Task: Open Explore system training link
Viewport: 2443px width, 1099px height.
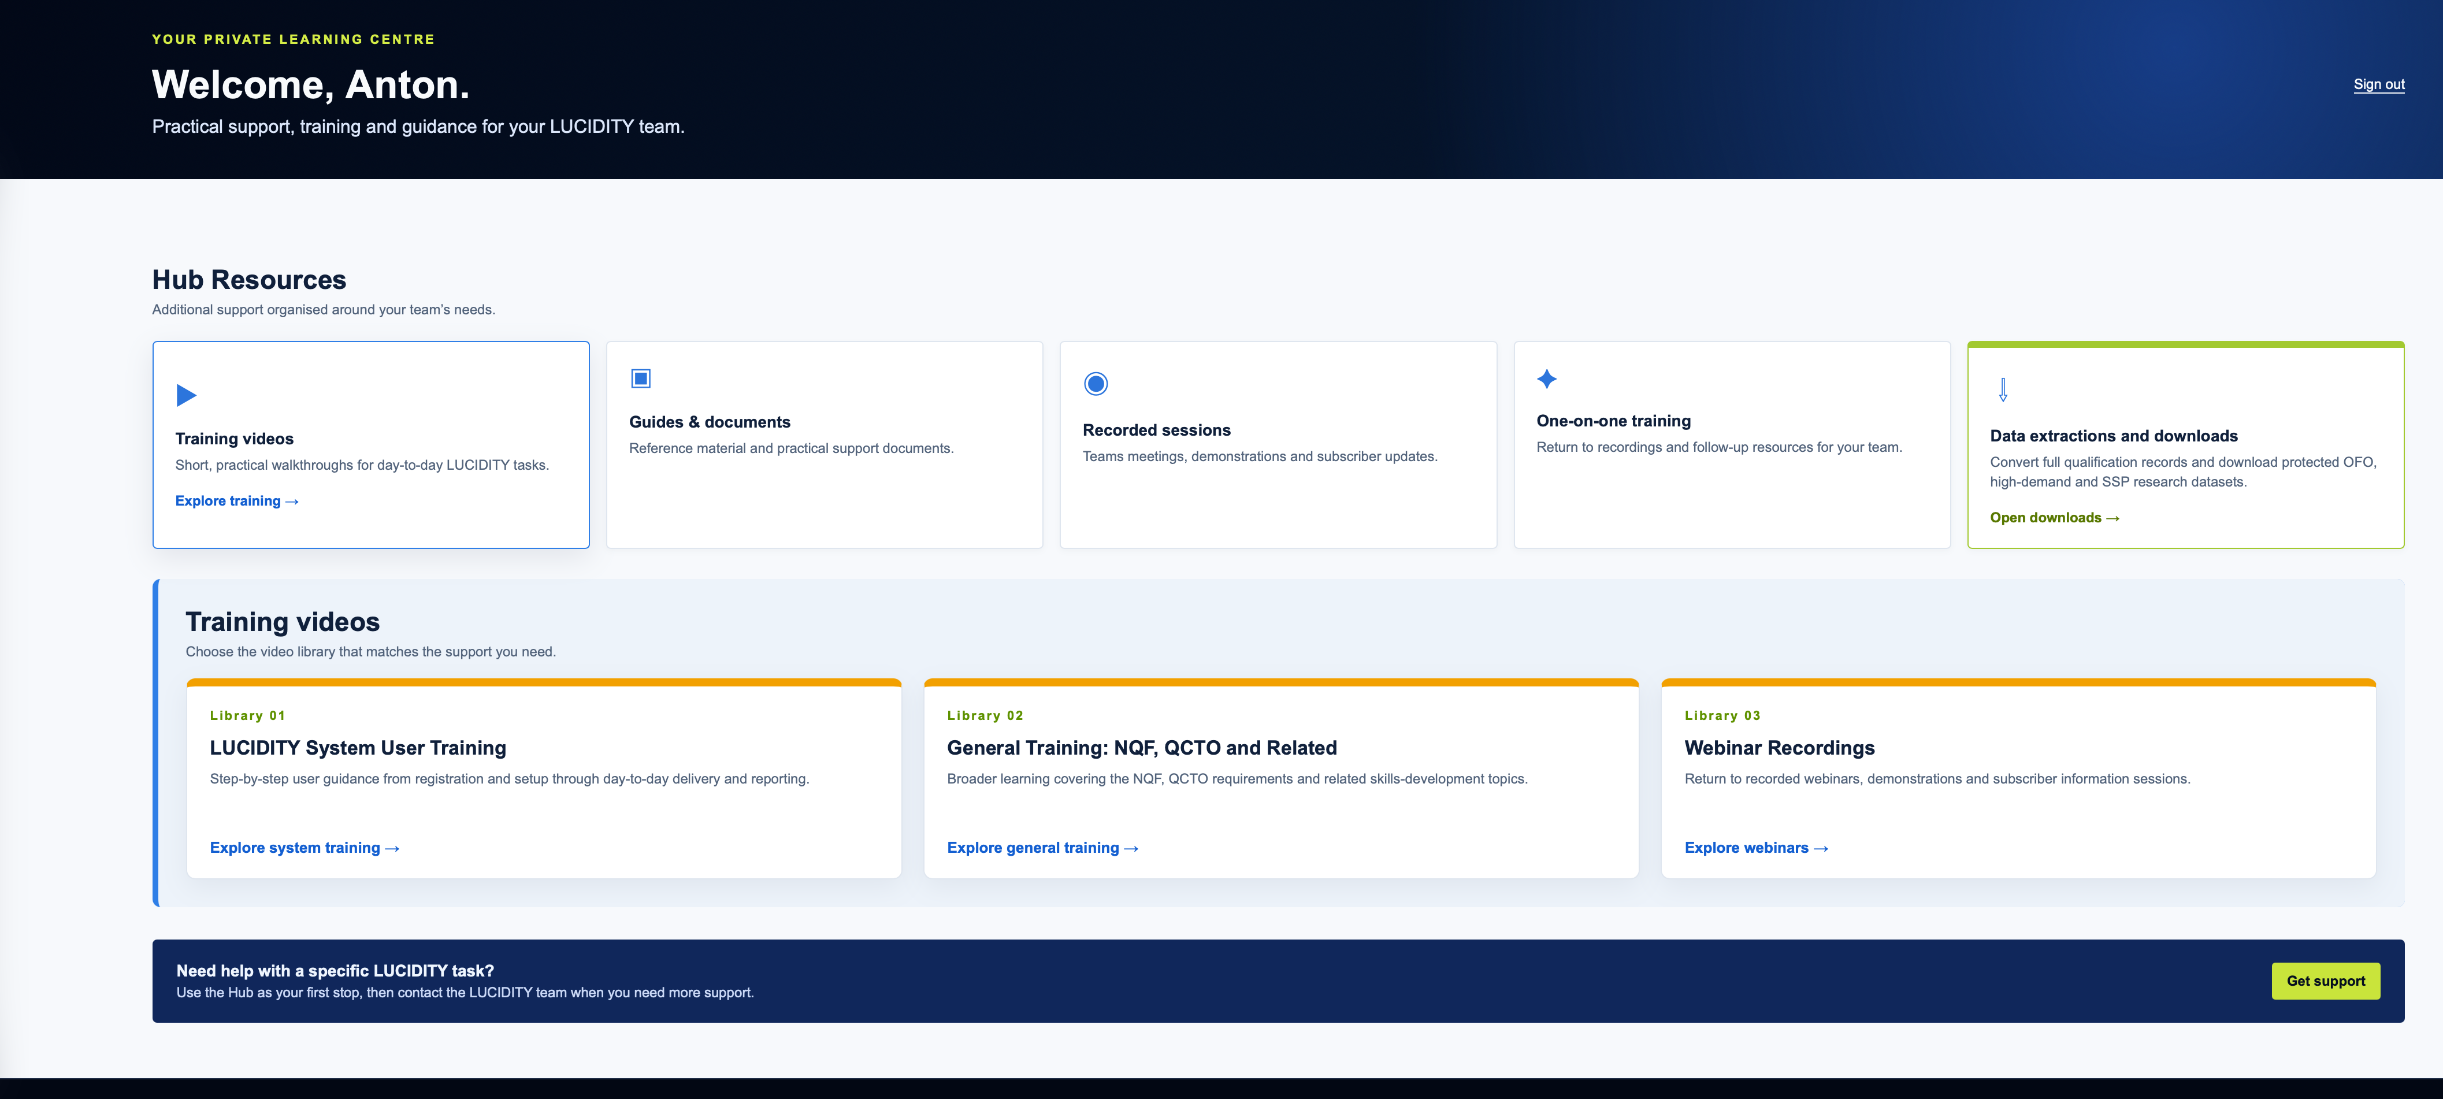Action: [x=305, y=848]
